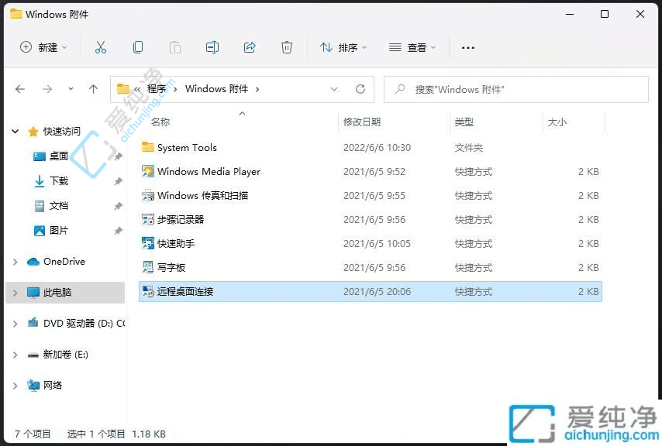Sort by the 名称 column header

point(160,122)
